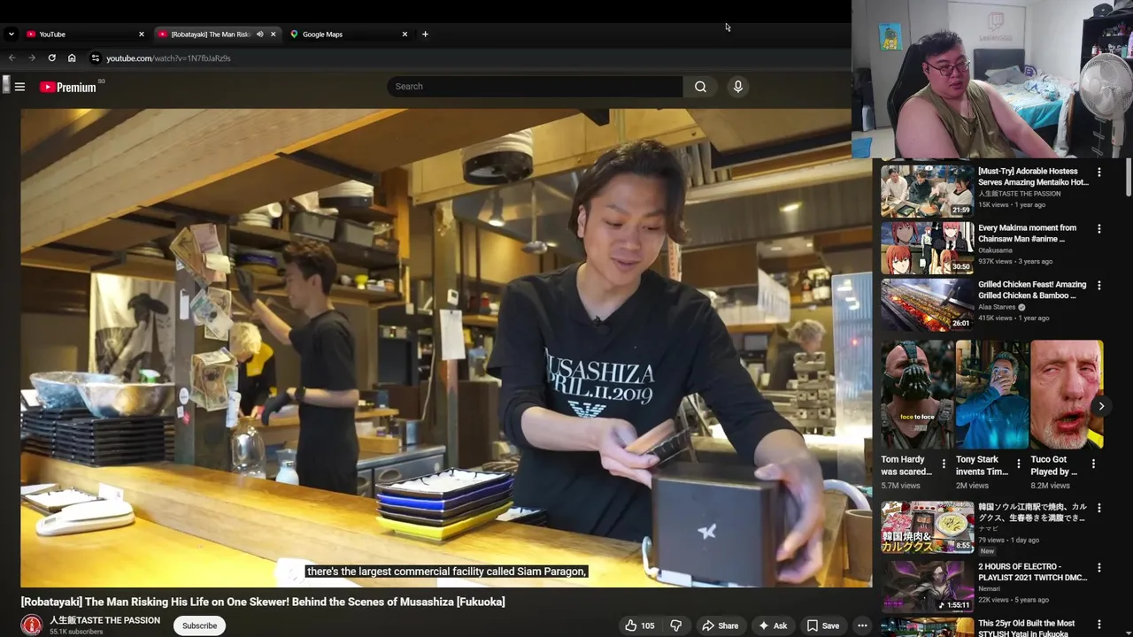View site information icon in address bar
Screen dimensions: 1133x637
click(x=96, y=58)
